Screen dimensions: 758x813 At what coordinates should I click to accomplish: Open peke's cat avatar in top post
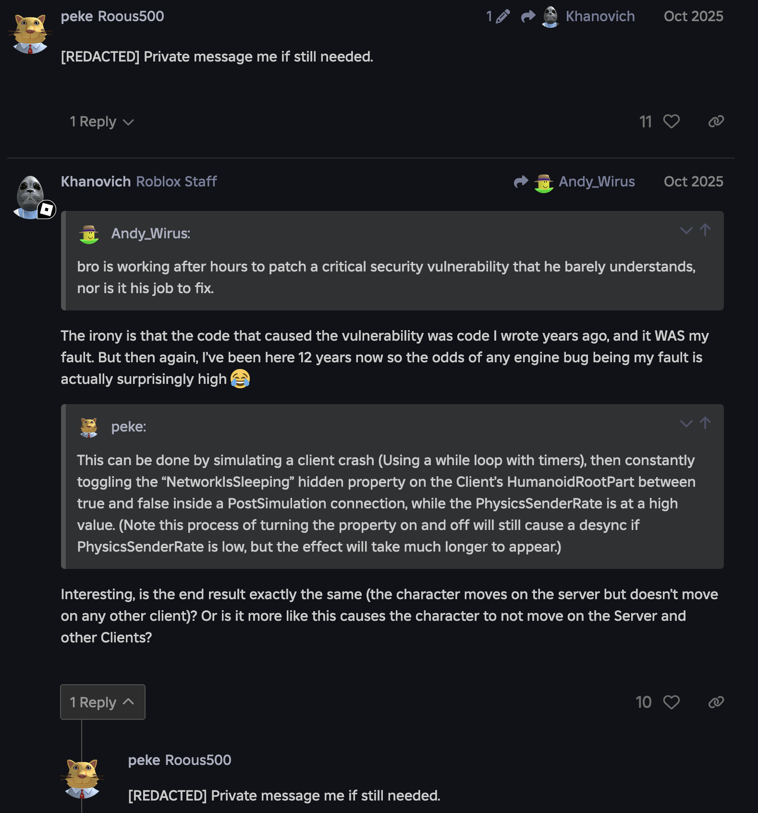pos(30,34)
